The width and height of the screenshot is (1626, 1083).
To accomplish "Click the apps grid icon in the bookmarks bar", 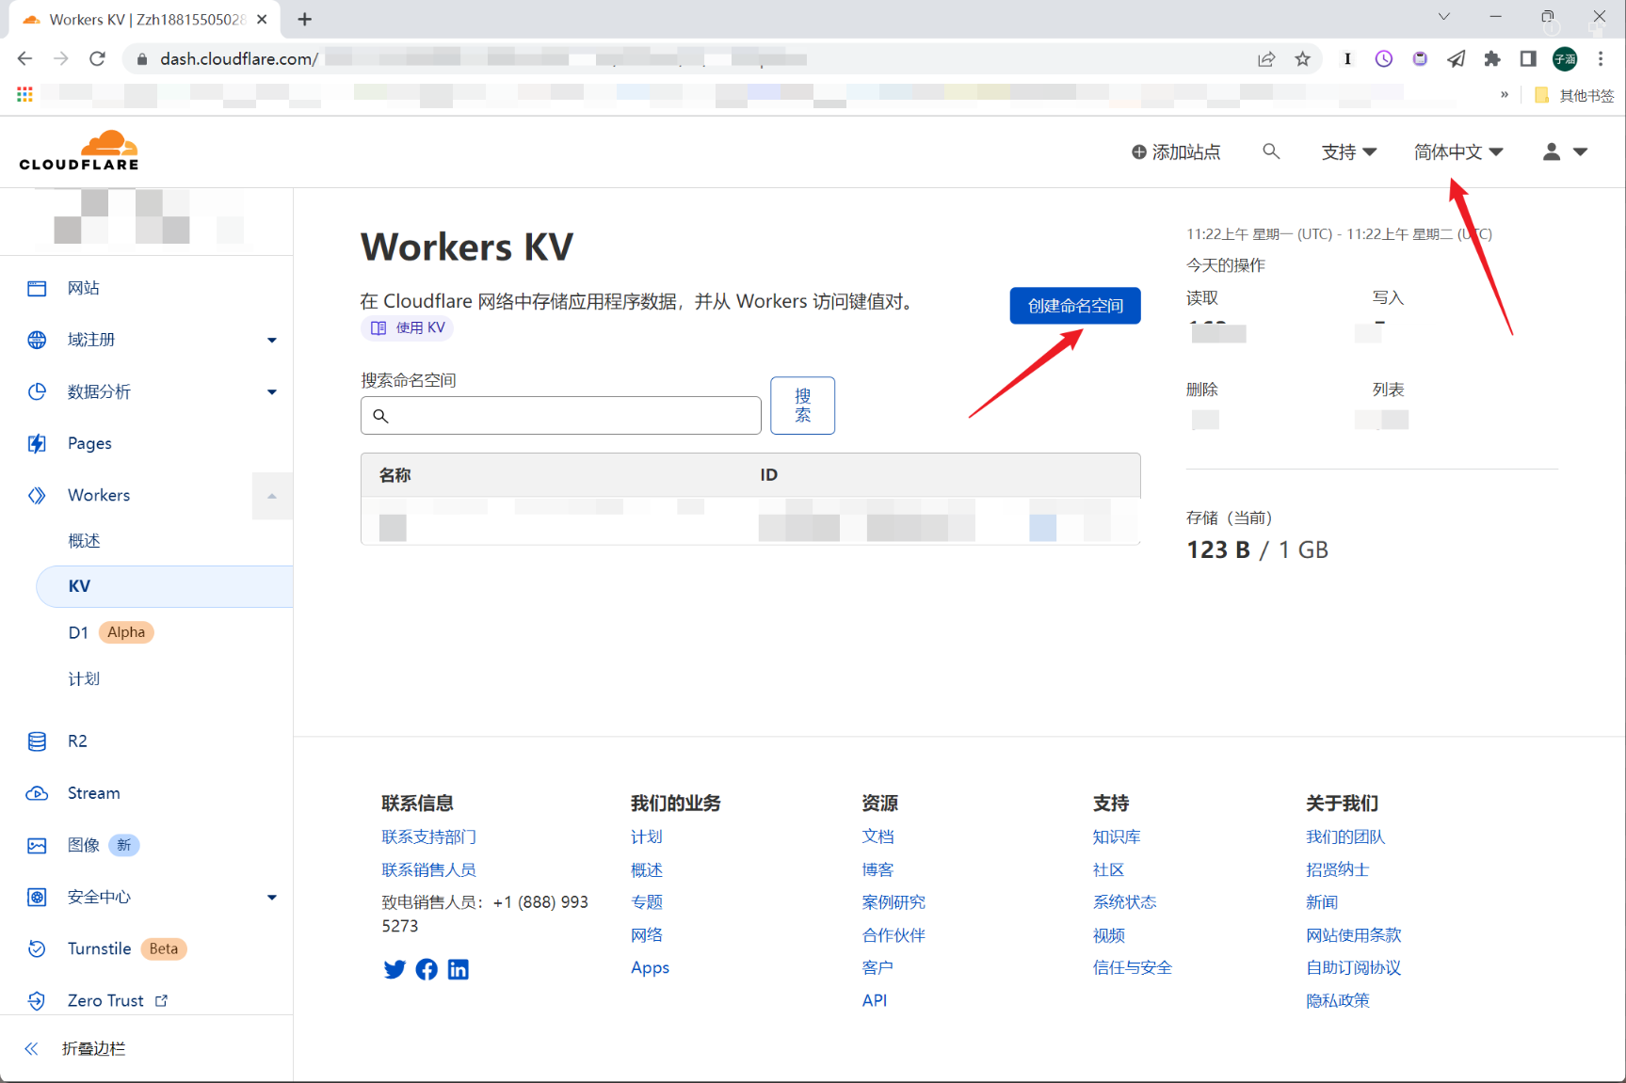I will click(x=24, y=94).
